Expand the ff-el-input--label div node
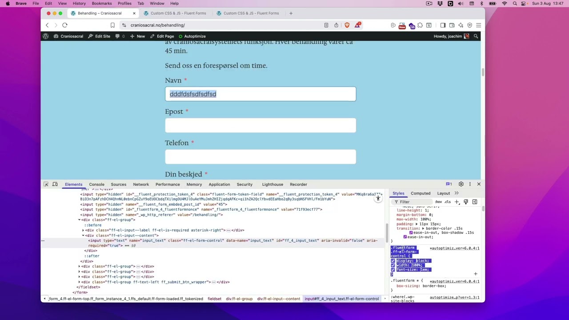Image resolution: width=569 pixels, height=320 pixels. (x=83, y=230)
